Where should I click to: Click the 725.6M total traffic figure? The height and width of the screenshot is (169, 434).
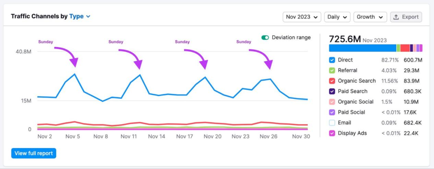point(344,39)
